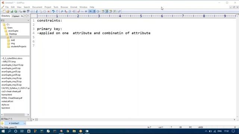The width and height of the screenshot is (239, 134).
Task: Select file arunGupta_jun03.zip
Action: click(x=11, y=68)
